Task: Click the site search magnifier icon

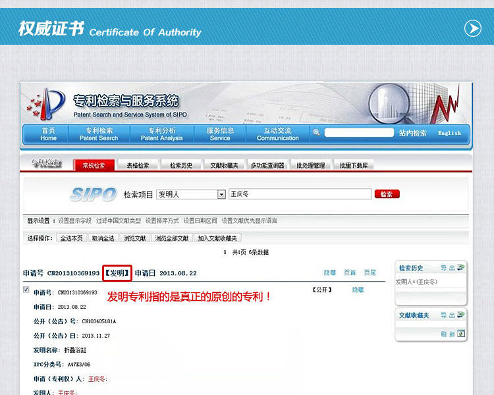Action: click(x=316, y=132)
